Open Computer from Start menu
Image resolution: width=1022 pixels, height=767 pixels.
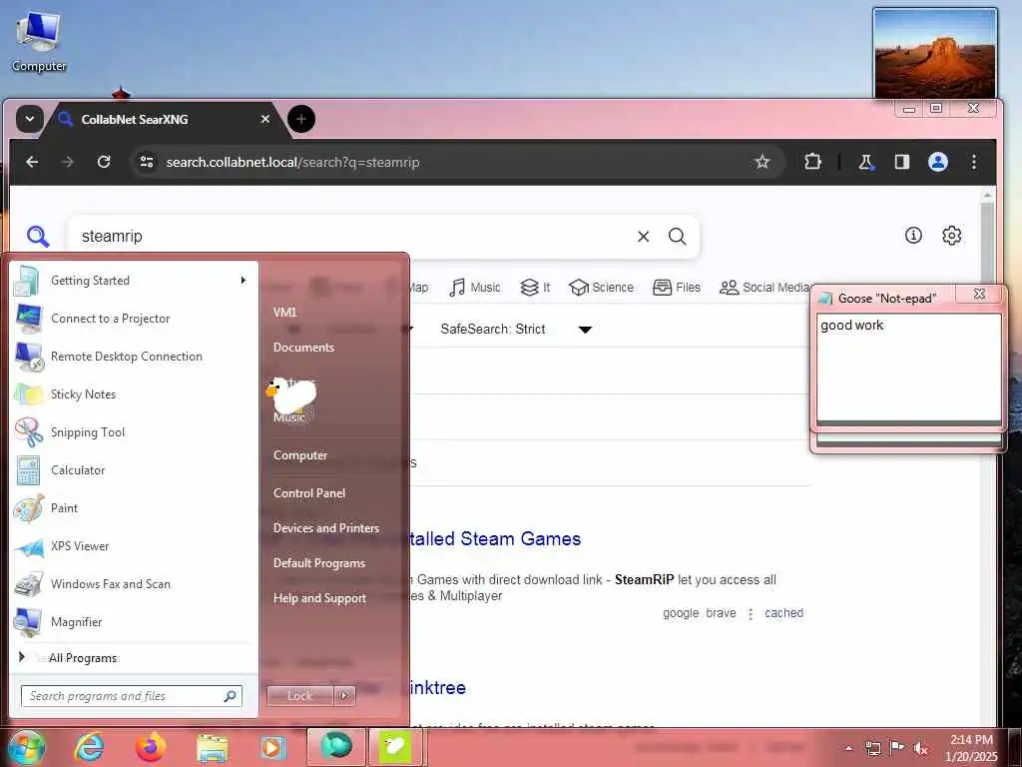coord(300,455)
